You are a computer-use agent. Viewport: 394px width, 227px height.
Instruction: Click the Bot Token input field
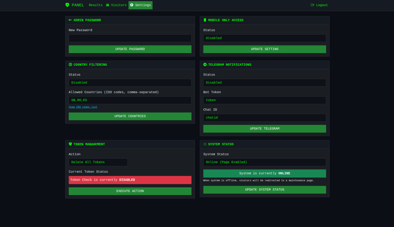coord(265,100)
